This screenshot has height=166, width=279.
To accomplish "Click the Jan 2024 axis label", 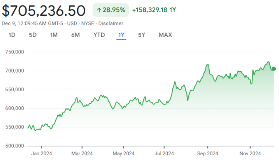I will pos(42,154).
